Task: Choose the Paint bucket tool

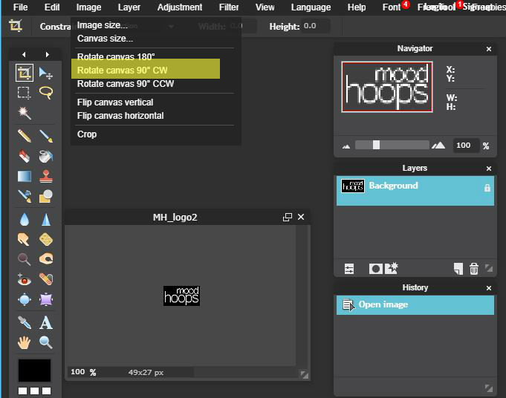Action: pyautogui.click(x=46, y=157)
